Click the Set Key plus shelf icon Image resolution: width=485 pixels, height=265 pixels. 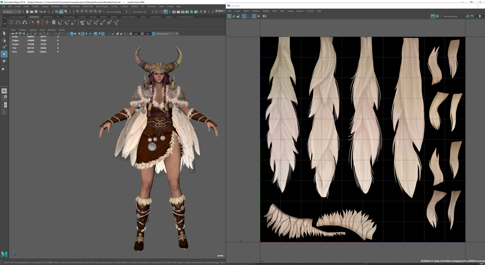click(47, 22)
